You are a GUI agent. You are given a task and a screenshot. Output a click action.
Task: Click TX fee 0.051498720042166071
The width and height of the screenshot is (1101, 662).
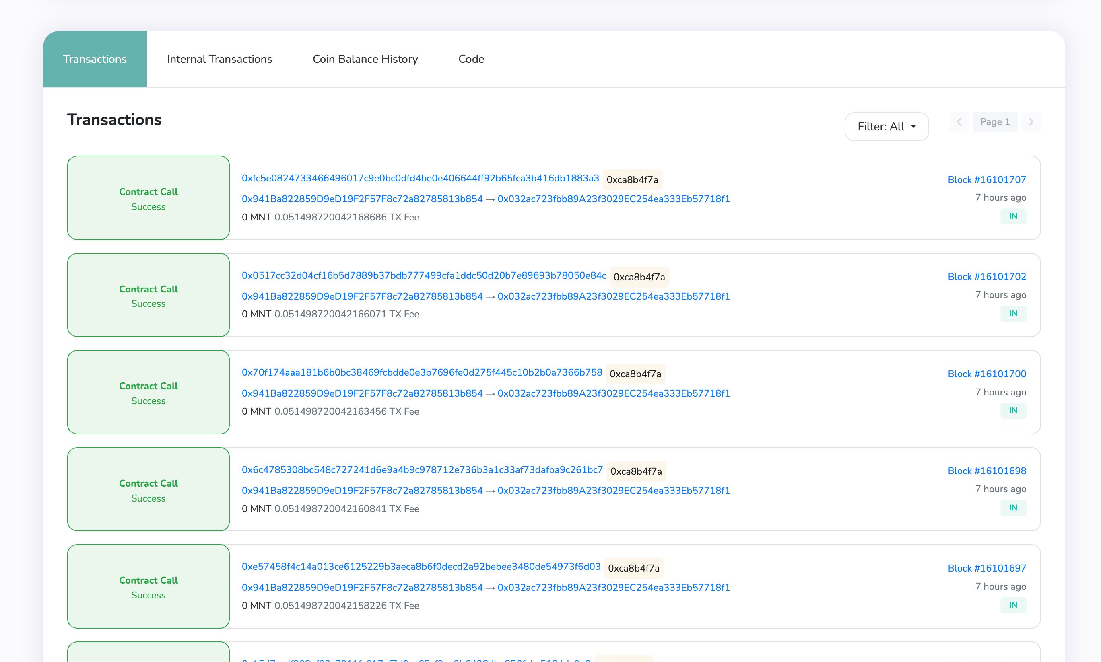[x=347, y=314]
